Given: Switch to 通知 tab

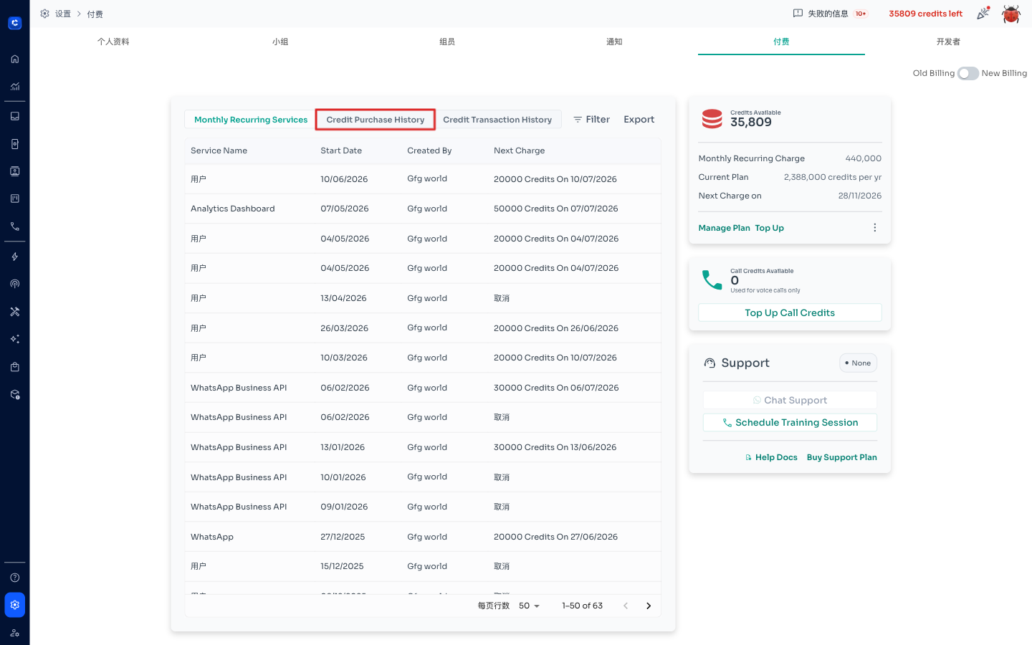Looking at the screenshot, I should 614,42.
